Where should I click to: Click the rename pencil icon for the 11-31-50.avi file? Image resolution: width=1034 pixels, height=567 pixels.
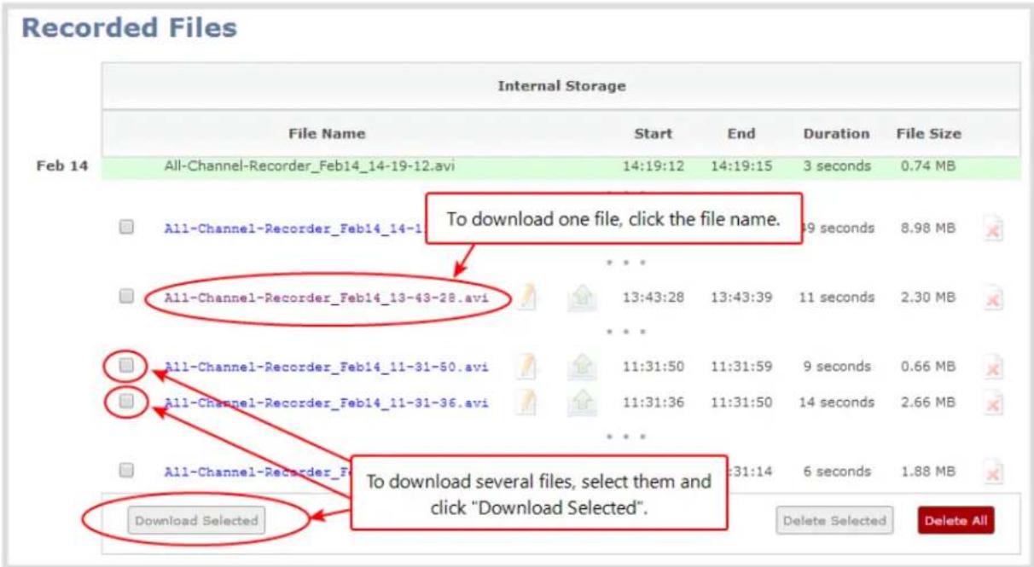coord(526,367)
